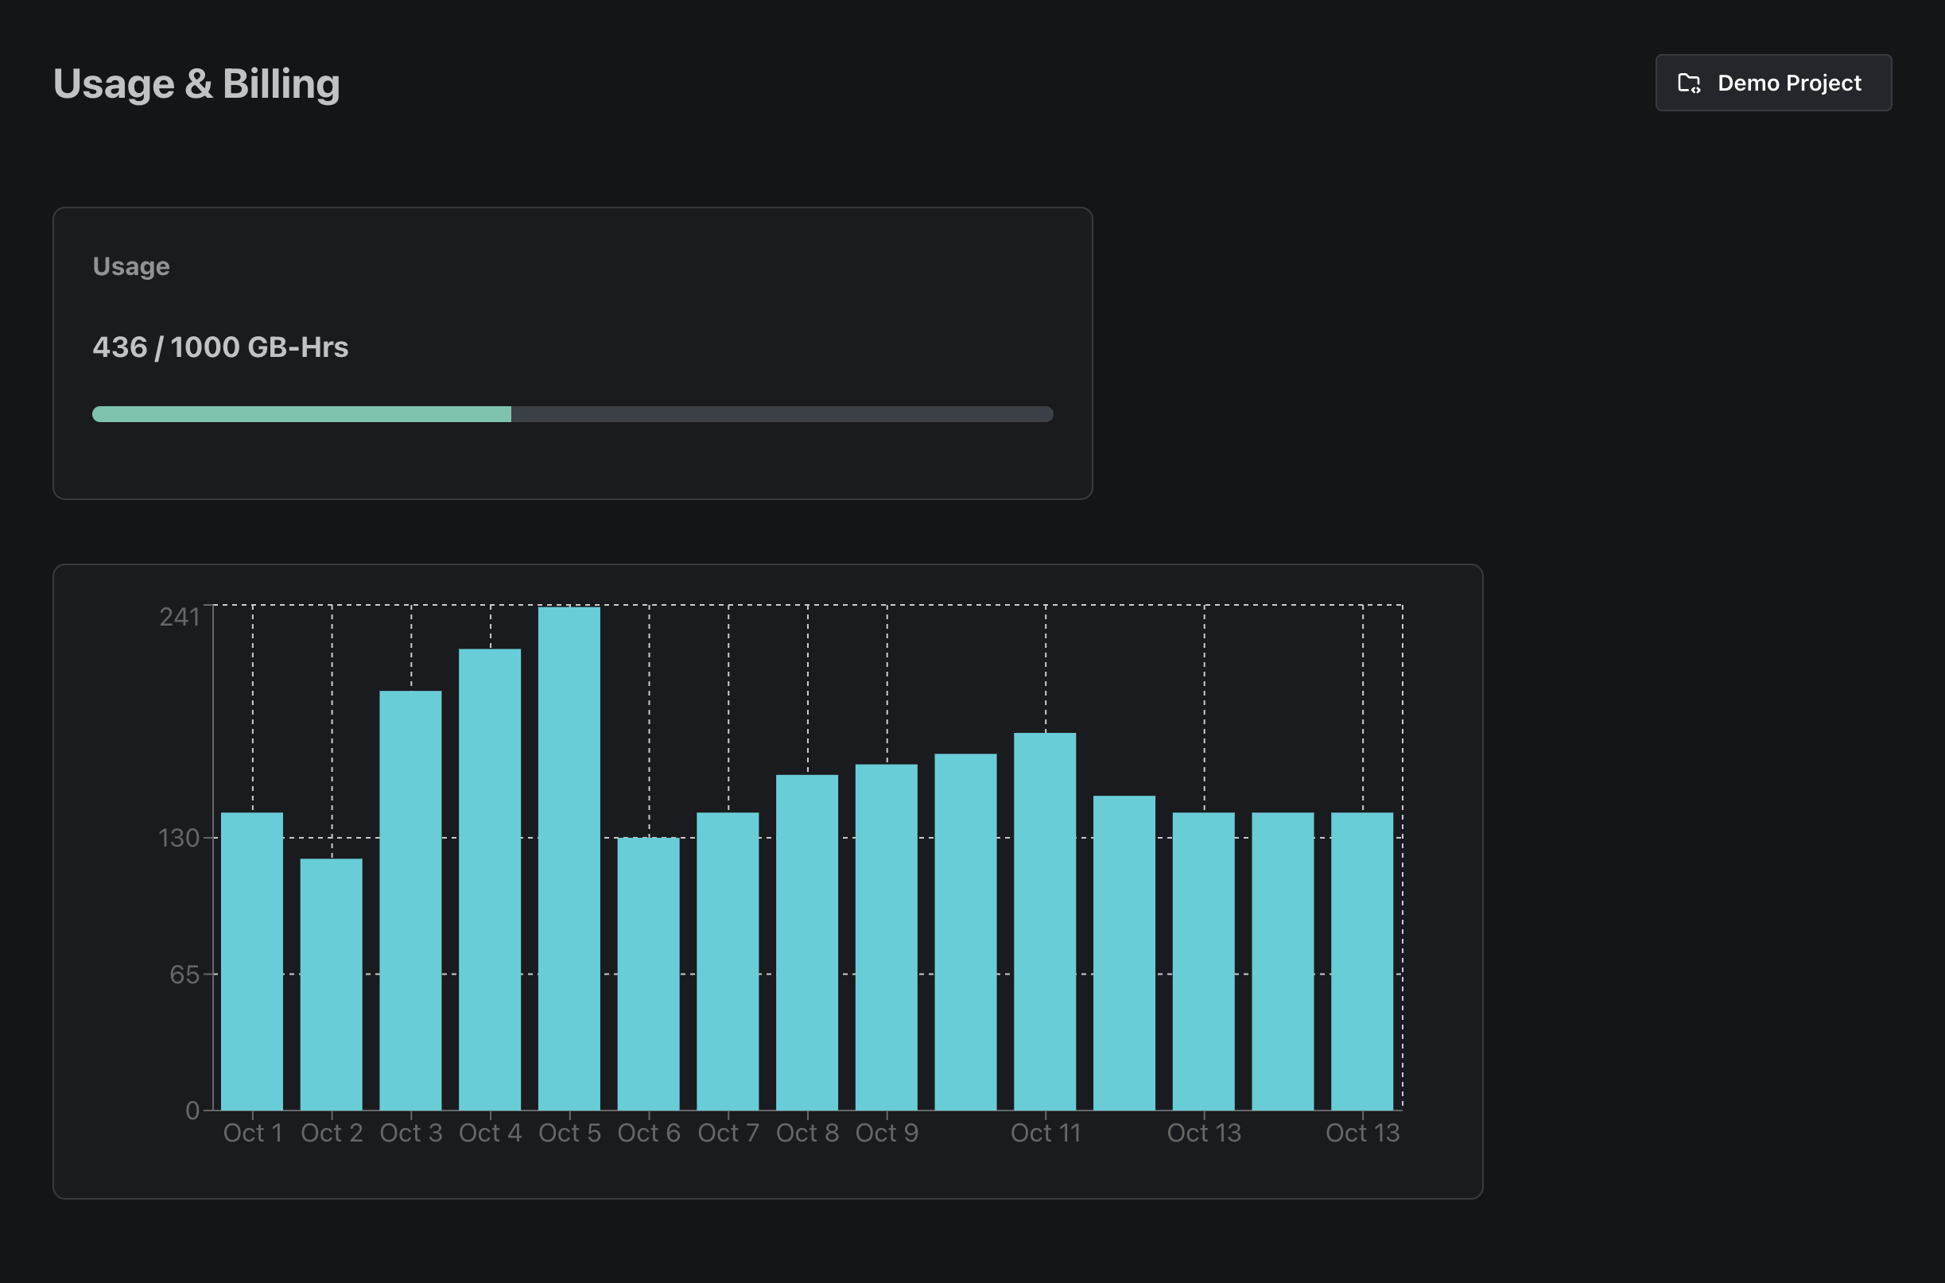This screenshot has width=1945, height=1283.
Task: Click the Oct 11 bar in chart
Action: click(1045, 921)
